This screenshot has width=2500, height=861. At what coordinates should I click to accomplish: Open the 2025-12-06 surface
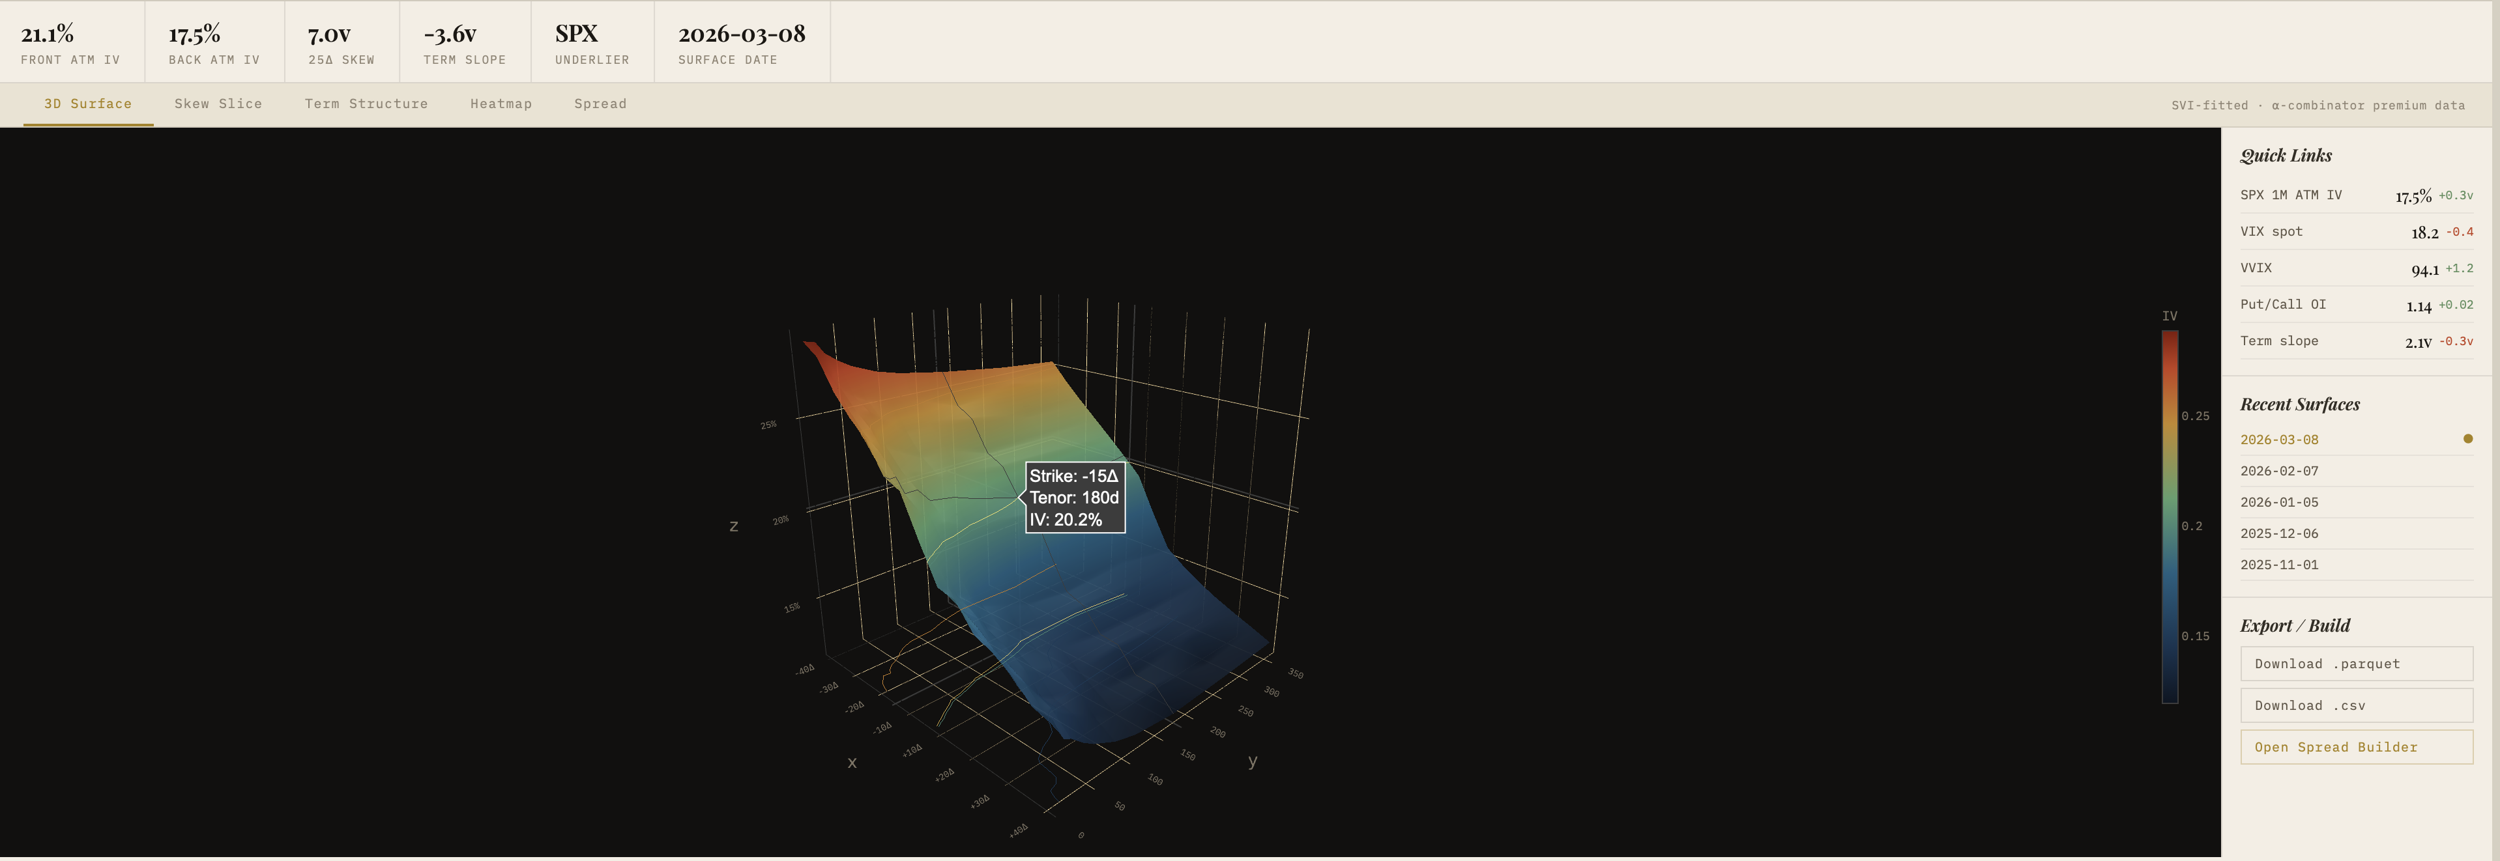(2278, 533)
